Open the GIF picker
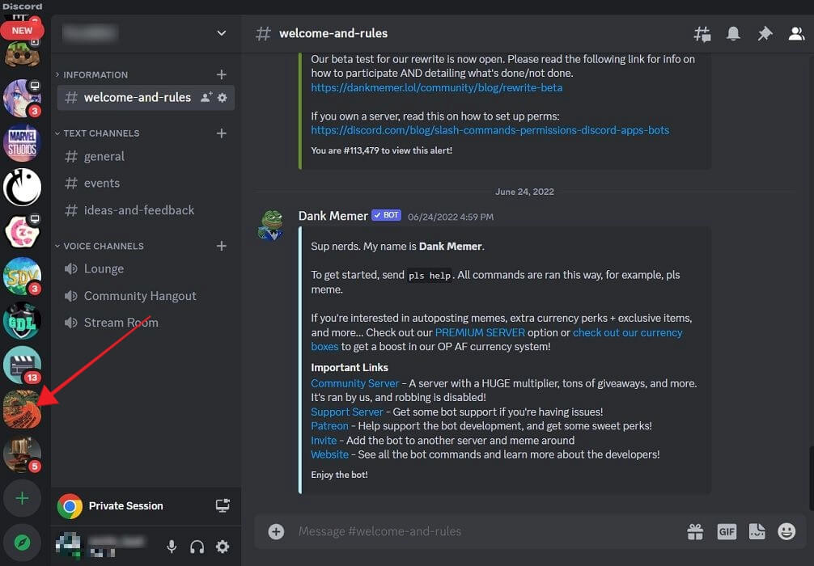Viewport: 814px width, 566px height. point(727,531)
